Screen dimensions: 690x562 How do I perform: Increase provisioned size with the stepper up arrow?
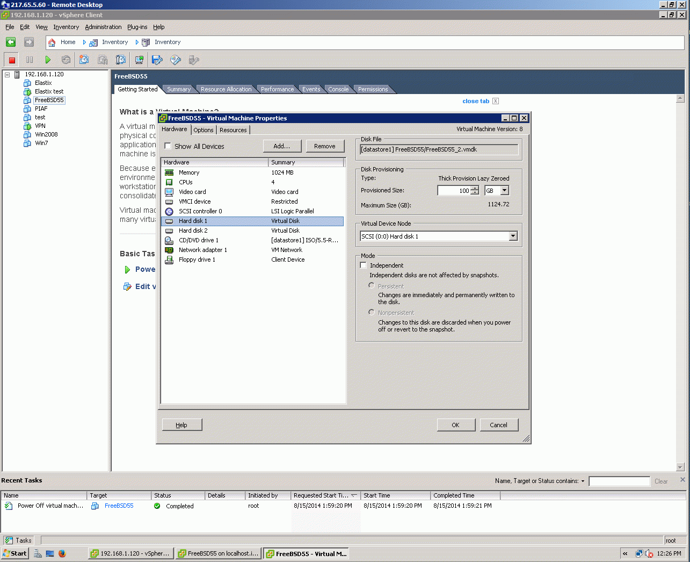tap(475, 189)
